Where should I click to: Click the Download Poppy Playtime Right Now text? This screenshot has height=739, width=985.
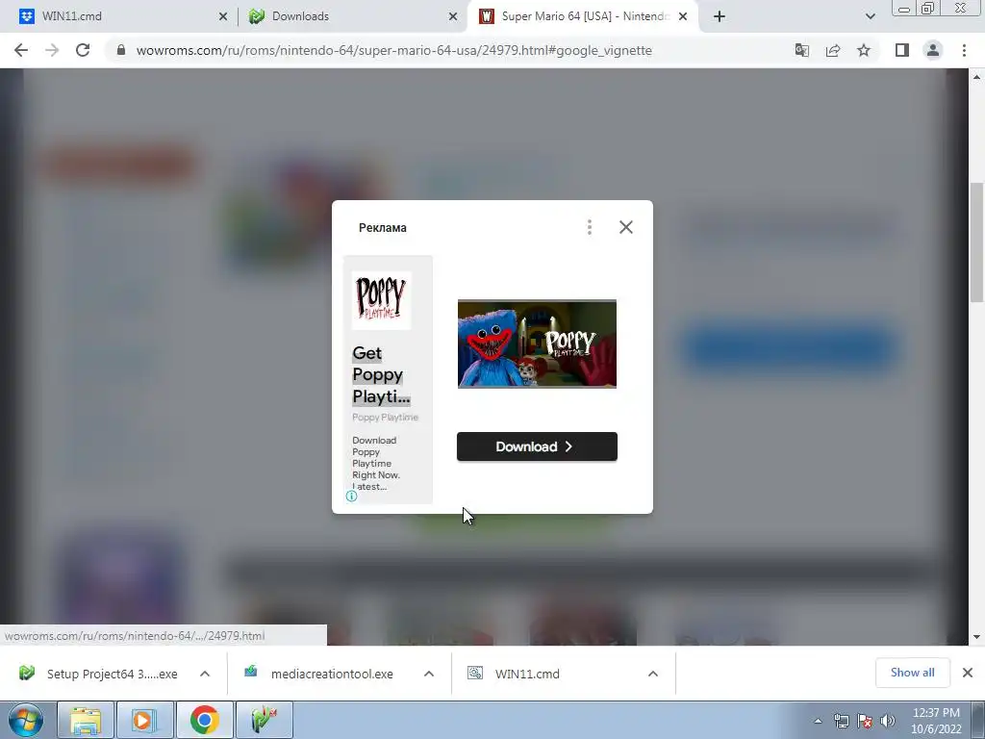pyautogui.click(x=376, y=463)
